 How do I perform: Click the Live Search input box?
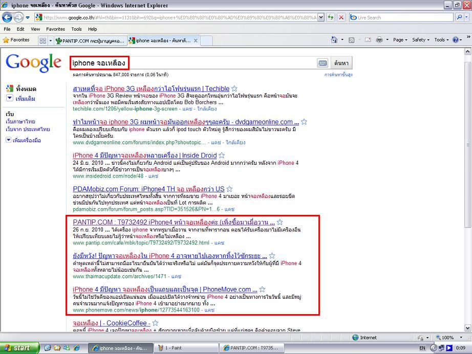click(401, 17)
